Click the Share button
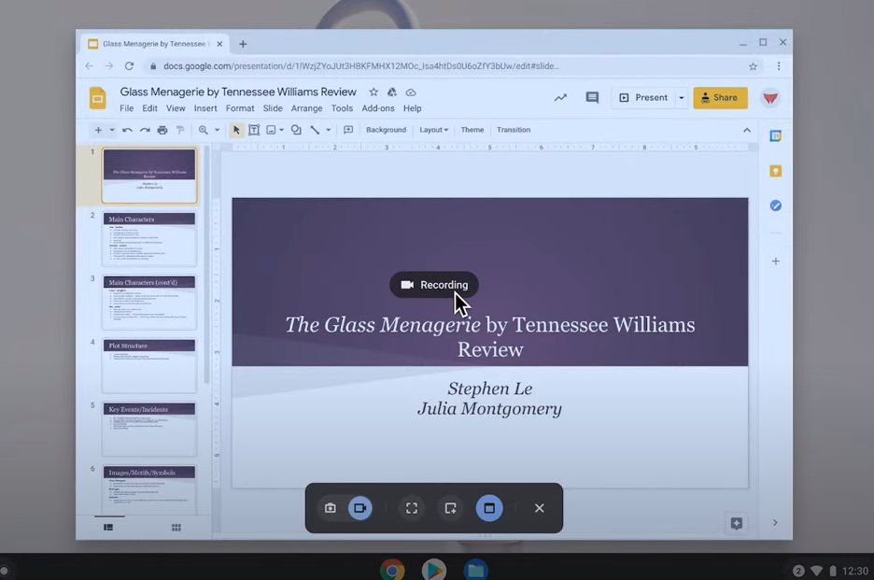Screen dimensions: 874x580 (x=720, y=97)
